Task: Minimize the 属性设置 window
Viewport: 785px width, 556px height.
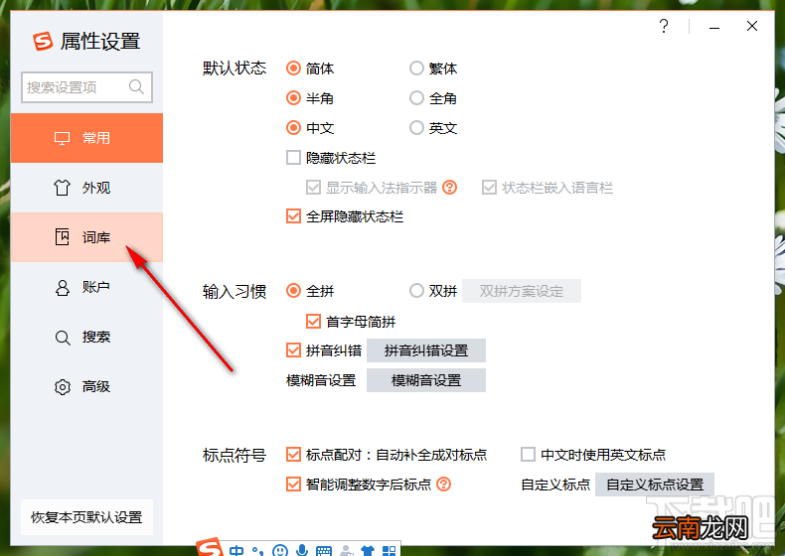Action: click(x=714, y=26)
